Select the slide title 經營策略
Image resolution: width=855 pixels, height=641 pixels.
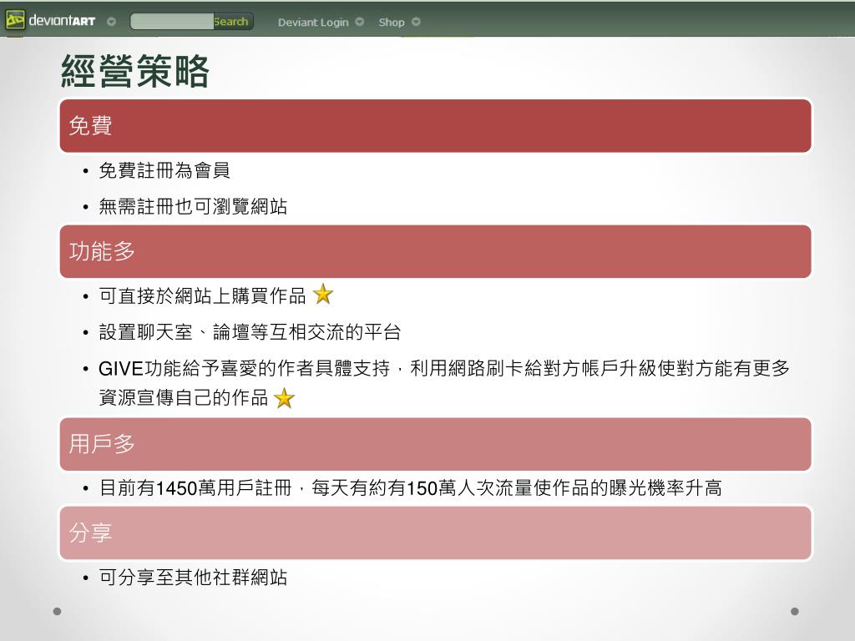click(x=134, y=71)
